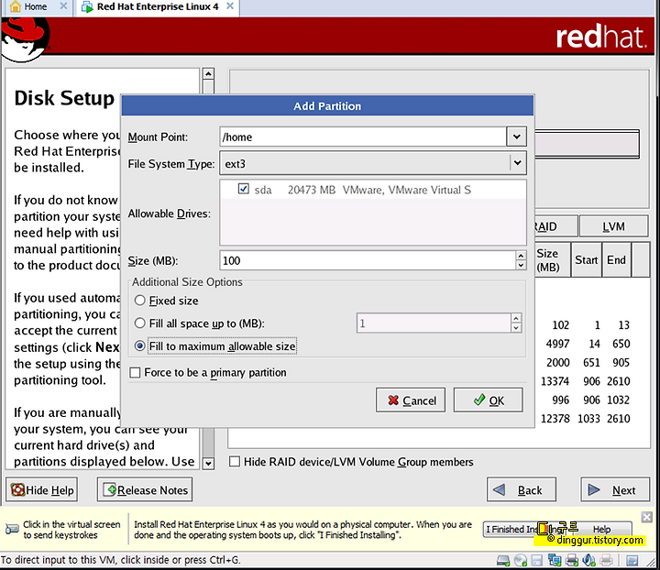This screenshot has height=570, width=660.
Task: Click the Mount Point text field
Action: coord(363,137)
